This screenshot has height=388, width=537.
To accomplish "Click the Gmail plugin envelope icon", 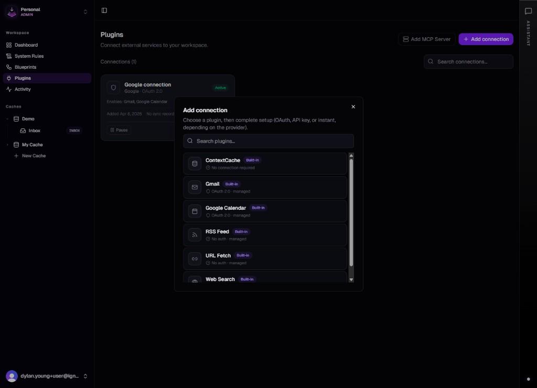I will point(195,187).
